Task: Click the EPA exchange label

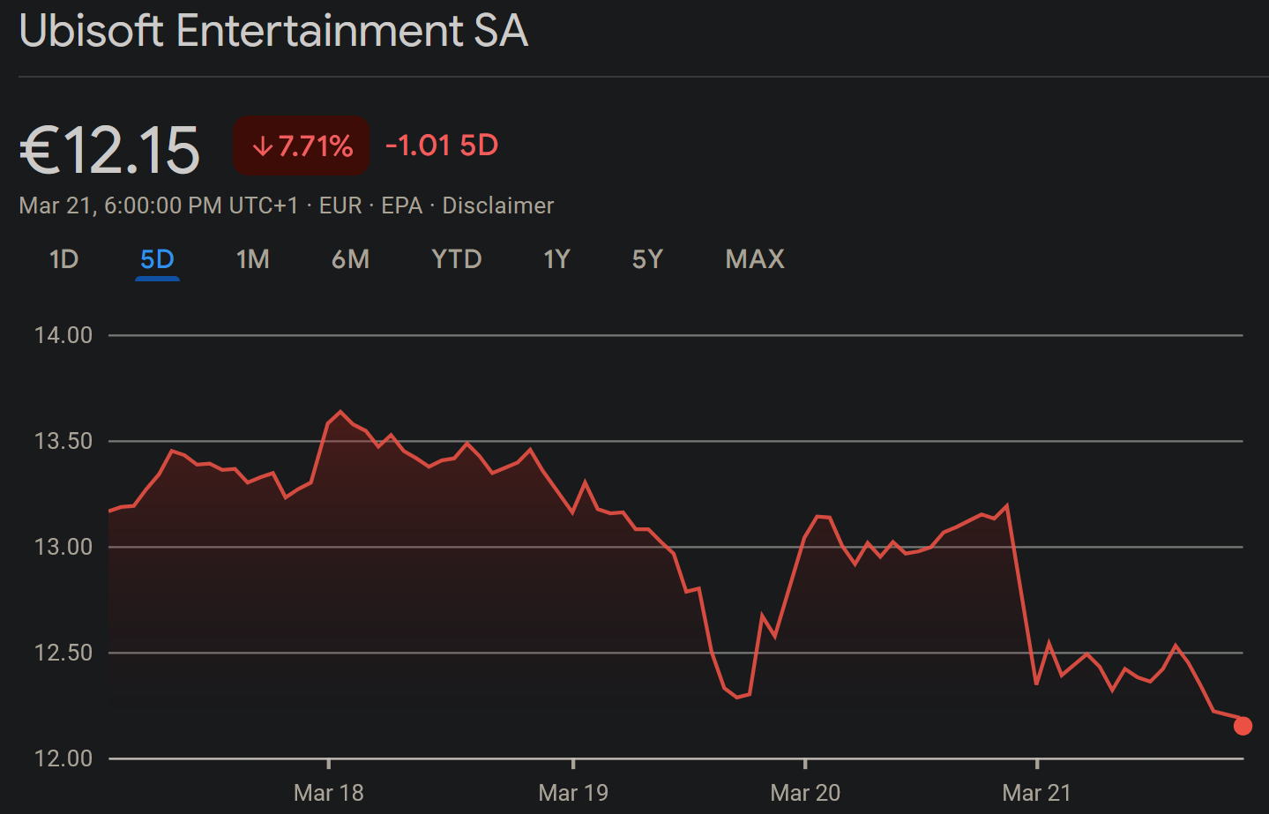Action: pos(402,205)
